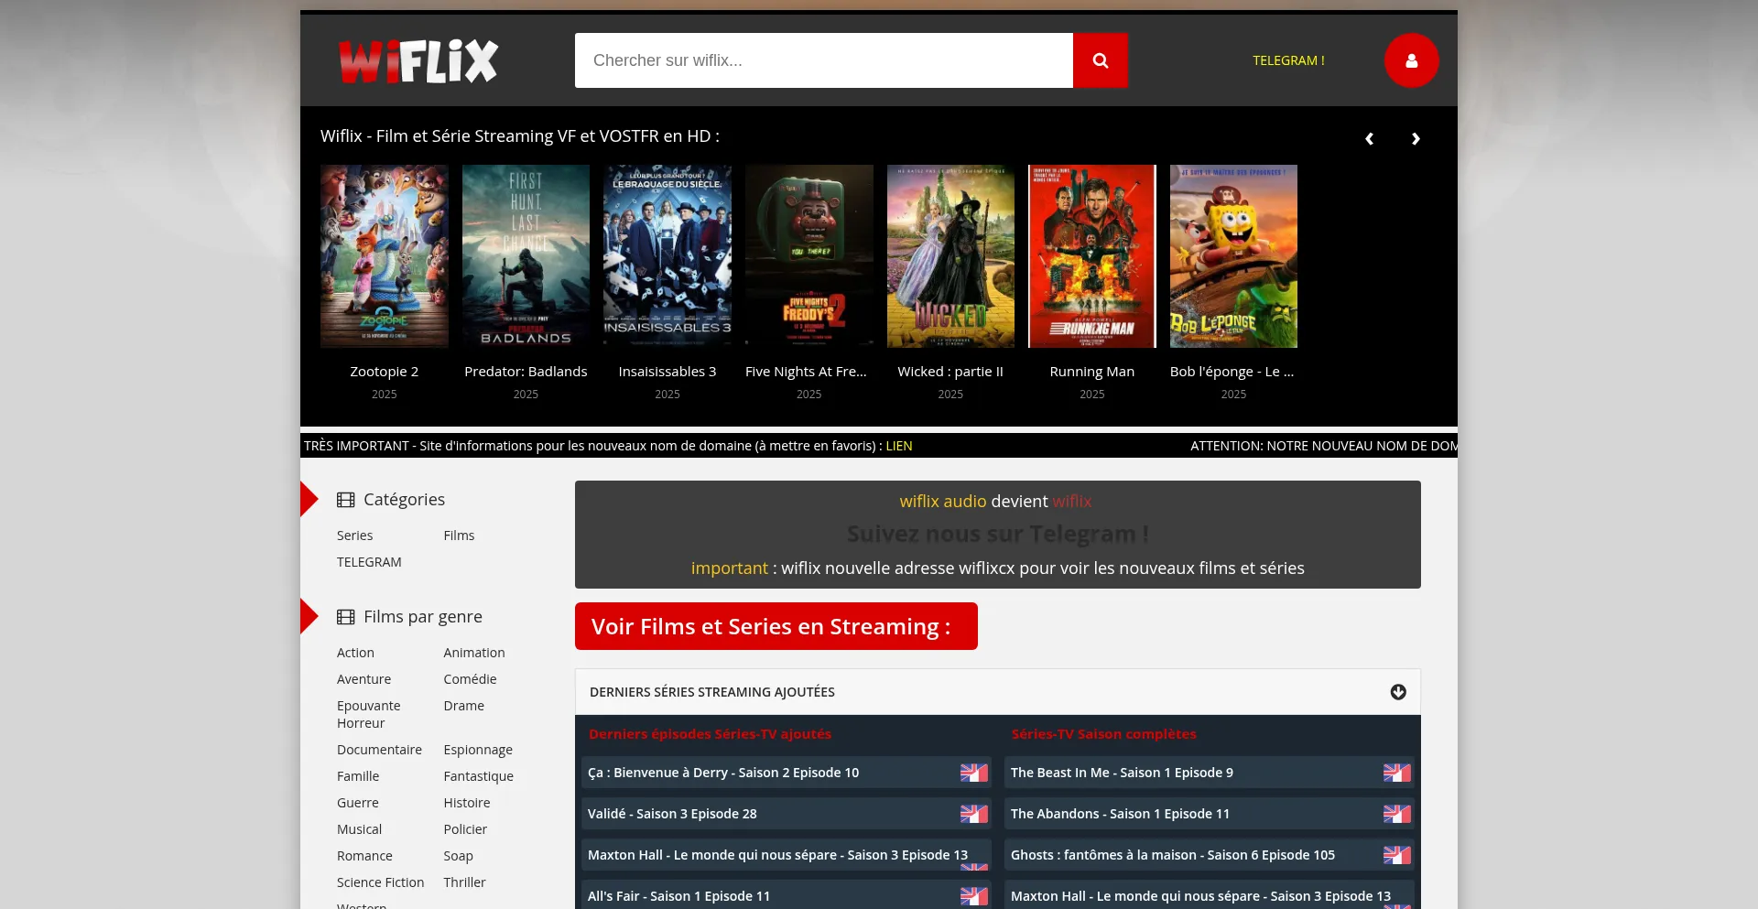
Task: Open the TELEGRAM ! header link
Action: coord(1288,60)
